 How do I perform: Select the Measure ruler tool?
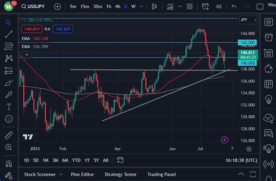(9, 135)
